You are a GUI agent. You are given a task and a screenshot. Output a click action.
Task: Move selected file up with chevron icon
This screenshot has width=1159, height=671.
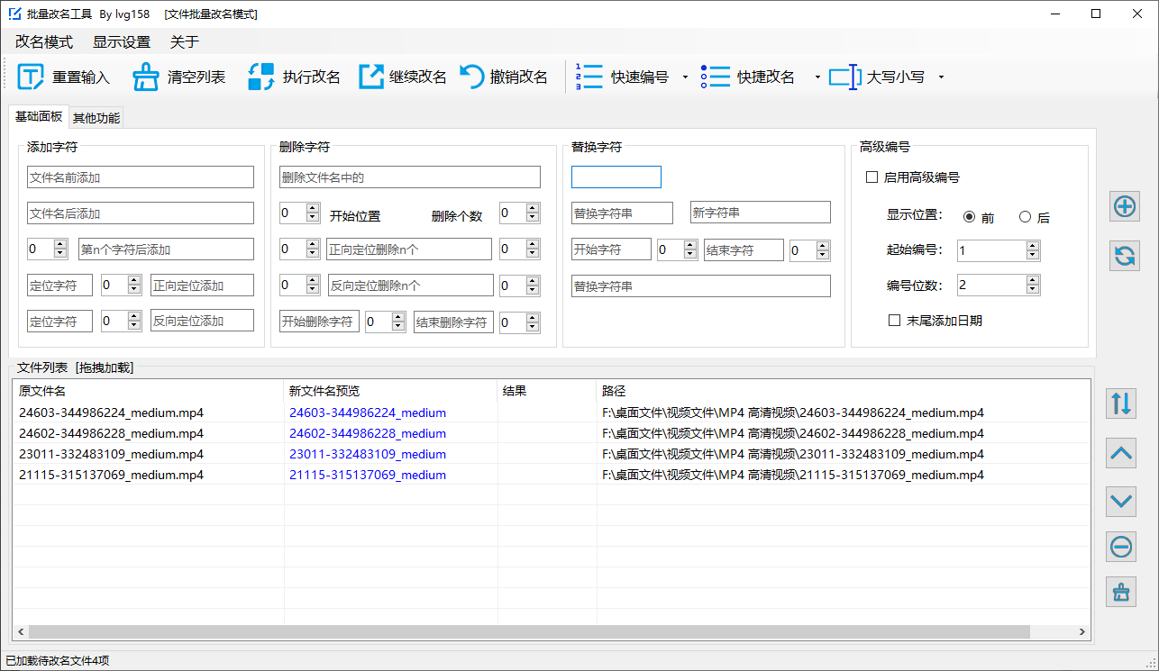1121,452
